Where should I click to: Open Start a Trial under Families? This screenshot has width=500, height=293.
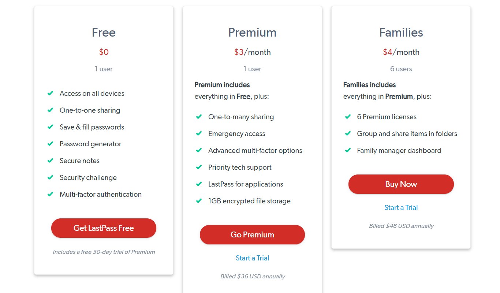click(401, 207)
